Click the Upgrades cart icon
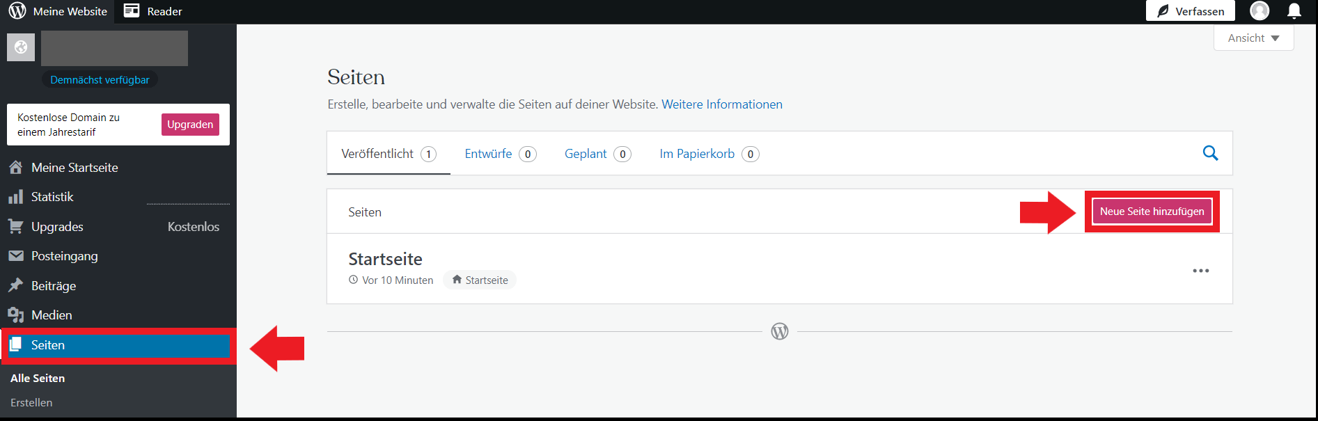 (x=15, y=226)
